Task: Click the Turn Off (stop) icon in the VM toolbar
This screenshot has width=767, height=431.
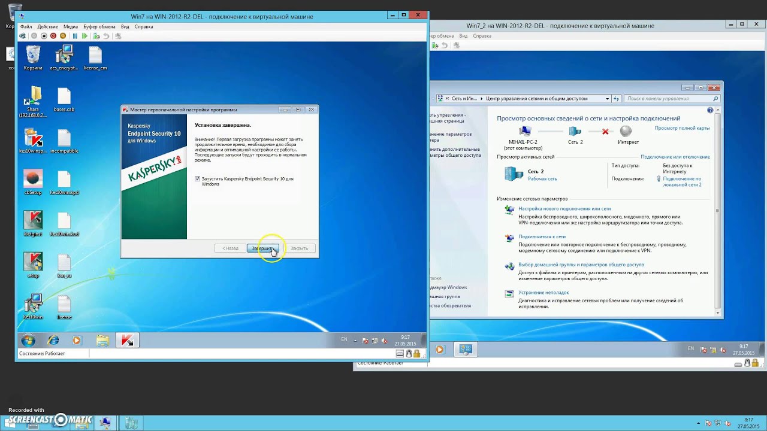Action: tap(44, 36)
